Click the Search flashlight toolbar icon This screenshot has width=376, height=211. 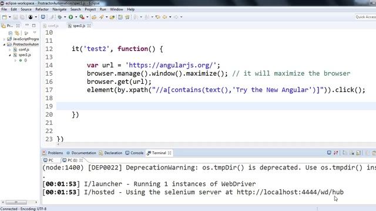point(102,17)
